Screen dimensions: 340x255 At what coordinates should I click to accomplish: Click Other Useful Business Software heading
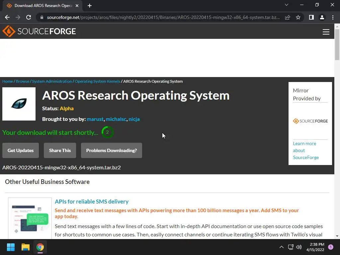pyautogui.click(x=47, y=182)
